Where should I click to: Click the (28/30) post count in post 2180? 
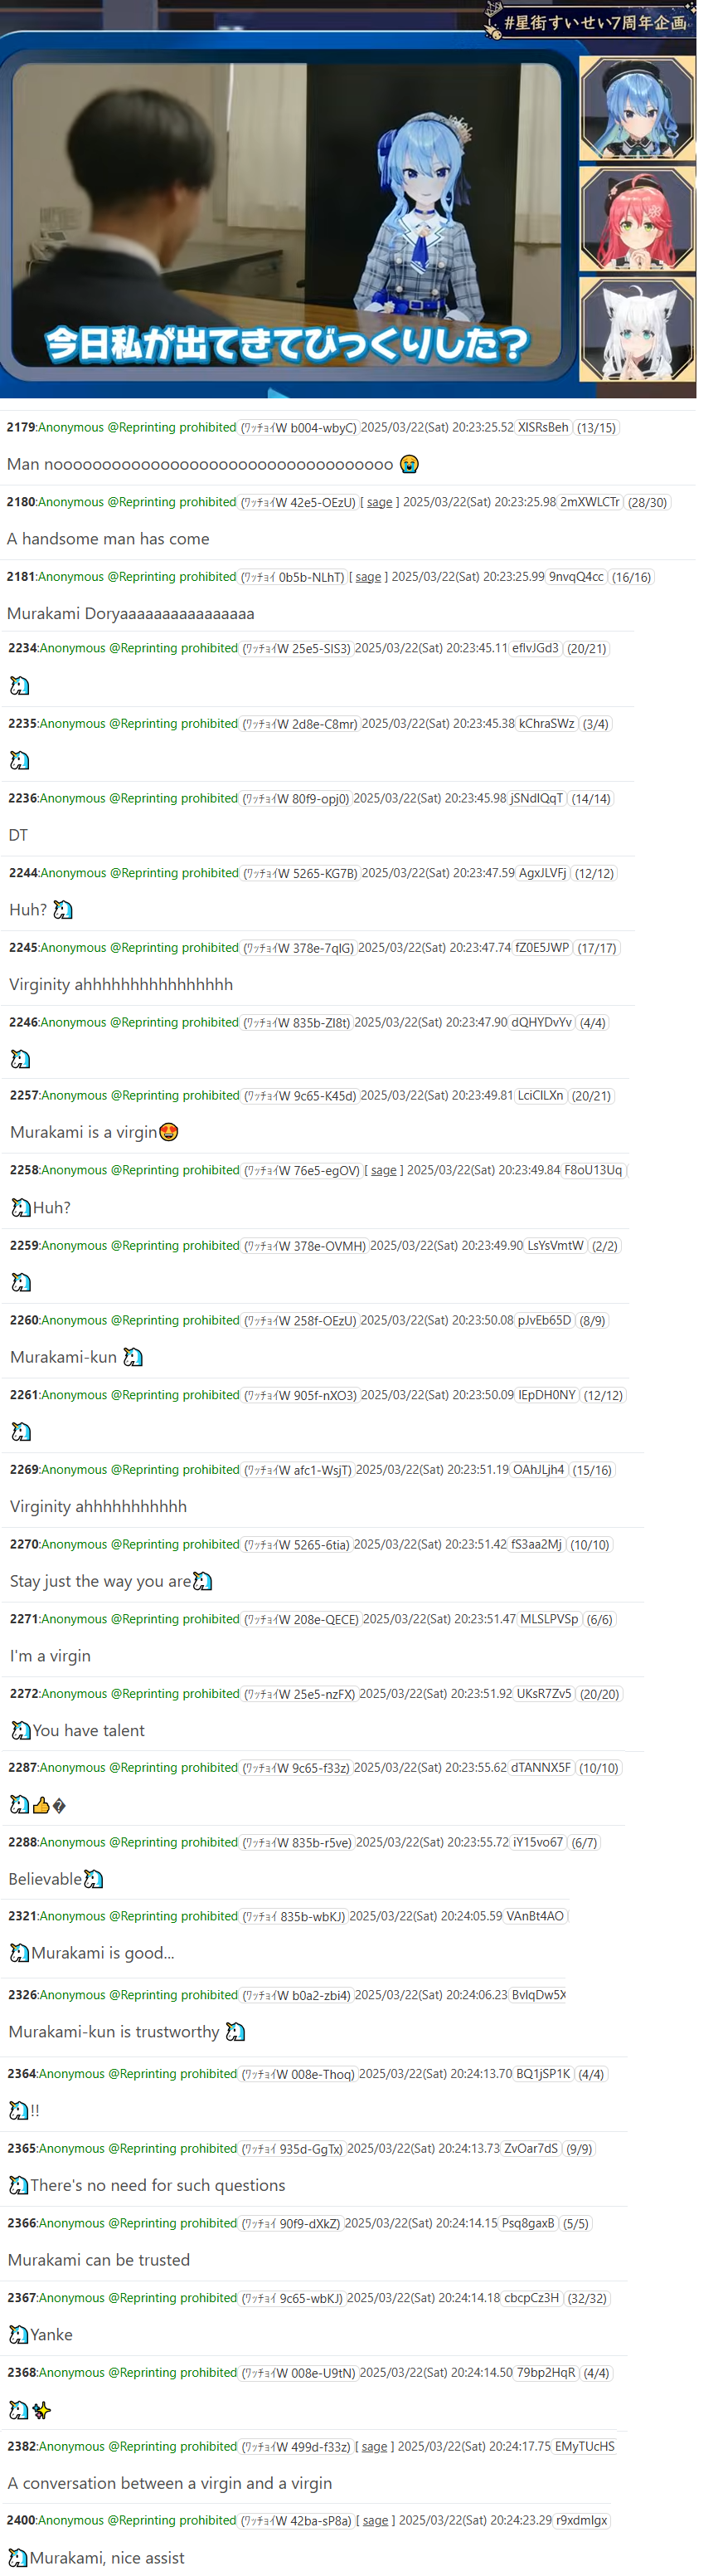[647, 502]
